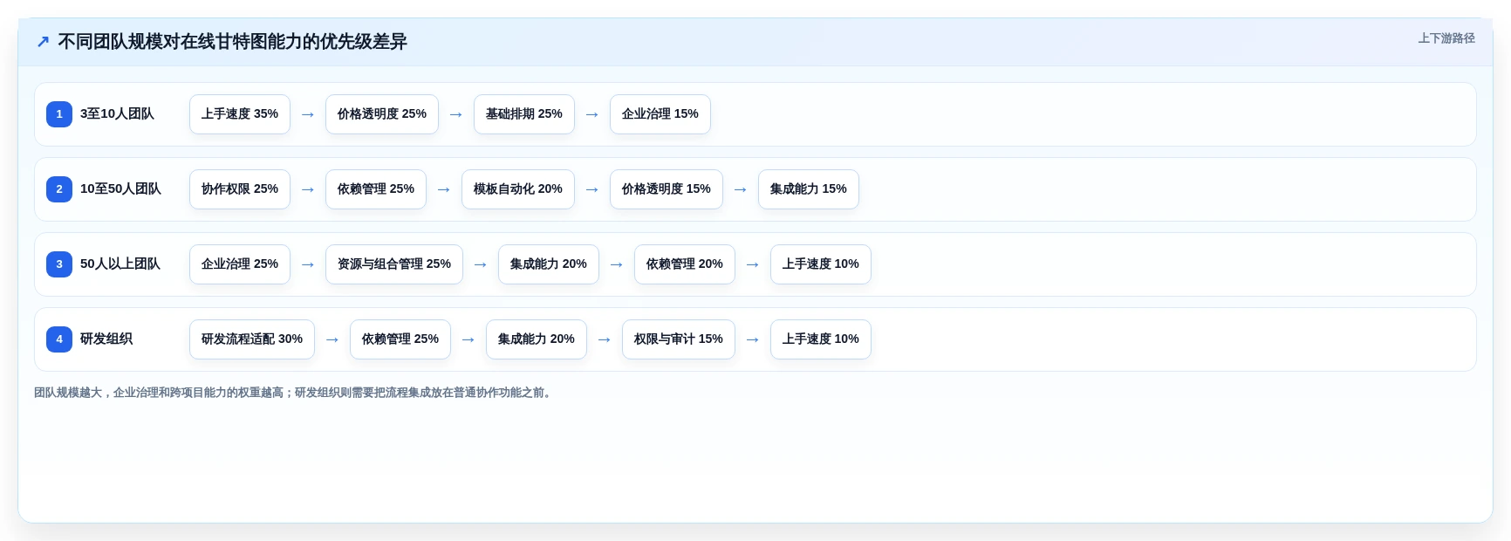Click the 依赖管理 20% chip
Screen dimensions: 1511x541
click(x=685, y=264)
